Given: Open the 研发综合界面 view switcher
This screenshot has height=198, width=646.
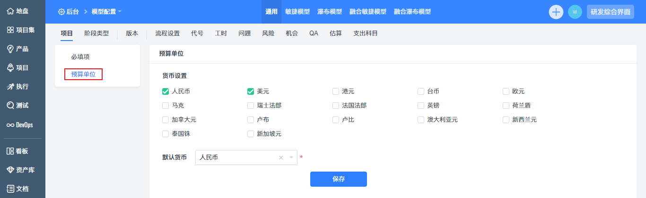Looking at the screenshot, I should click(x=610, y=12).
